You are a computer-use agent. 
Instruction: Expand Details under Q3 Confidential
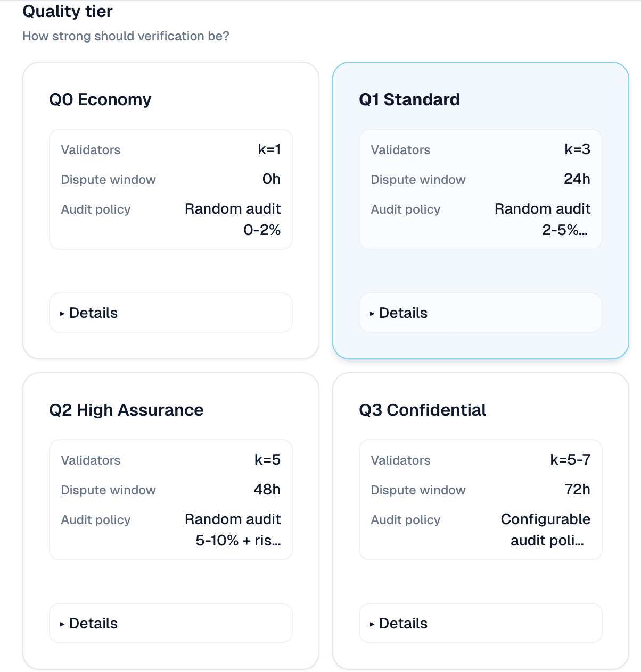(x=404, y=624)
